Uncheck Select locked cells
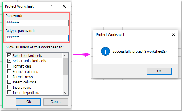The image size is (182, 111). 9,55
